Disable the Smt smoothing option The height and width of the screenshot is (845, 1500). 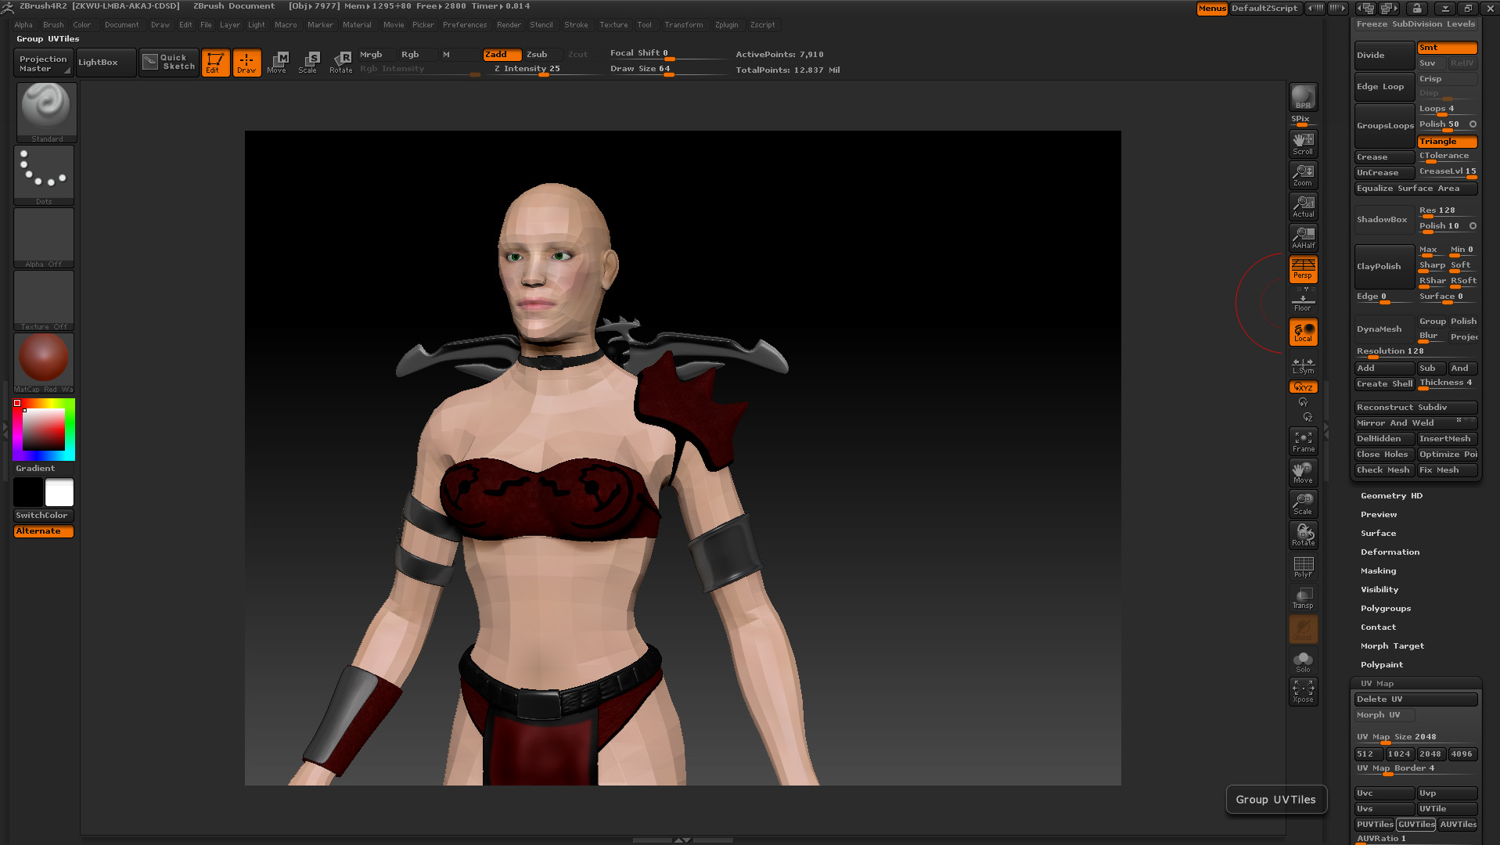(x=1446, y=48)
